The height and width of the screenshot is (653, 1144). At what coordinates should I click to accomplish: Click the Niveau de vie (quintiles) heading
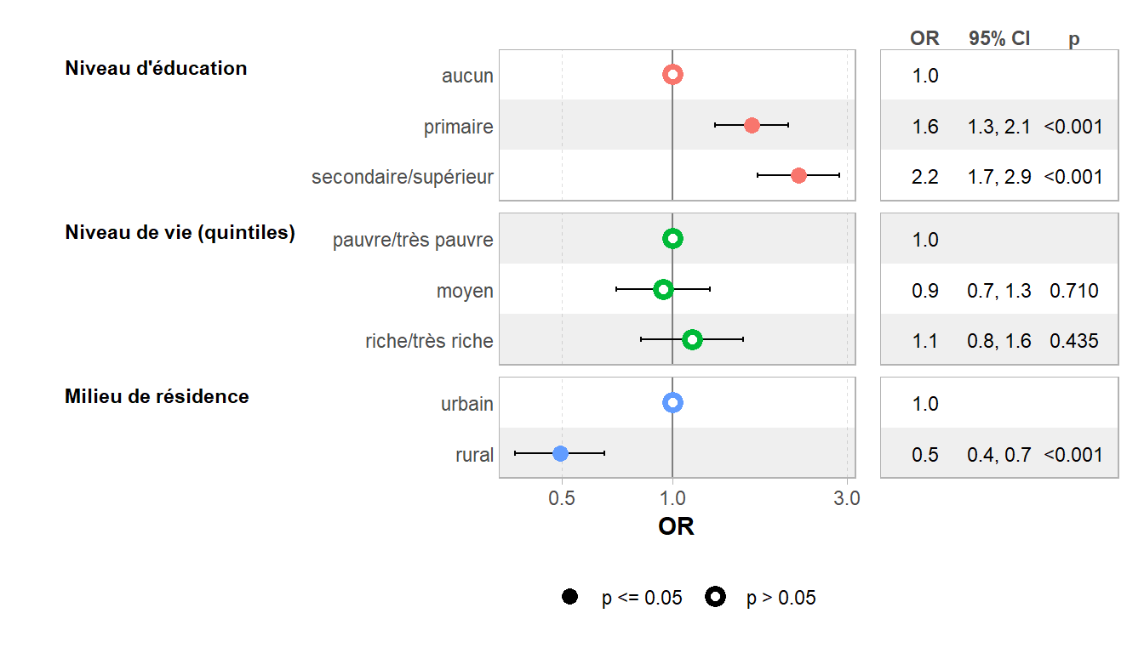tap(180, 232)
